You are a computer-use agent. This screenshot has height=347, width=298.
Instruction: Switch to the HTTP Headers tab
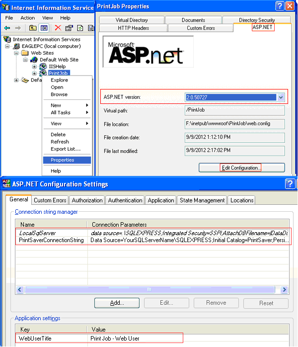pyautogui.click(x=133, y=28)
